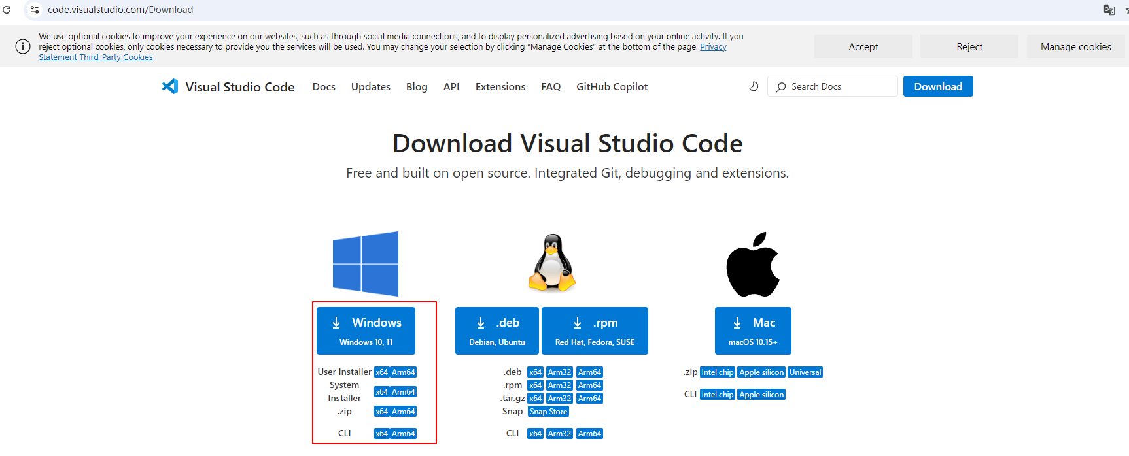Screen dimensions: 1129x456
Task: Click the Linux penguin logo image
Action: click(552, 263)
